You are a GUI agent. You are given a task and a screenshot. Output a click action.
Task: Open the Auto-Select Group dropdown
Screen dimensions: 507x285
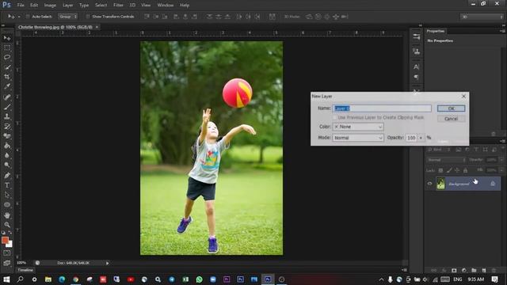(67, 17)
